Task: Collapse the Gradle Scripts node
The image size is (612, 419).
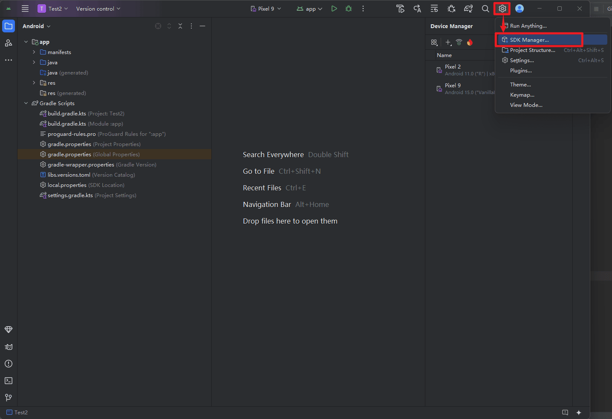Action: coord(26,103)
